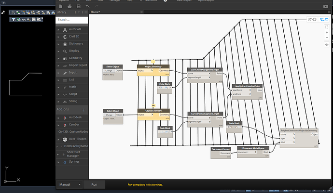The width and height of the screenshot is (333, 193).
Task: Expand the IterisCivilDynamo package
Action: [72, 146]
